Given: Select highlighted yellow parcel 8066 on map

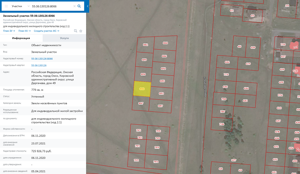Looking at the screenshot, I should [142, 89].
